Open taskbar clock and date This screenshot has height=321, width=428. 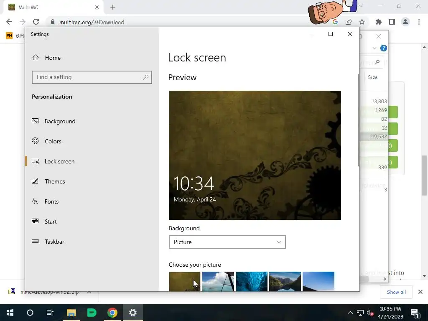(x=390, y=313)
